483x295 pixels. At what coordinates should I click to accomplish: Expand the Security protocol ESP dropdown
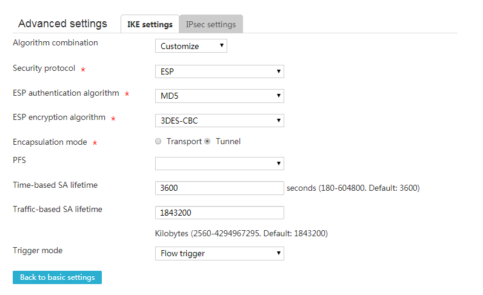219,71
